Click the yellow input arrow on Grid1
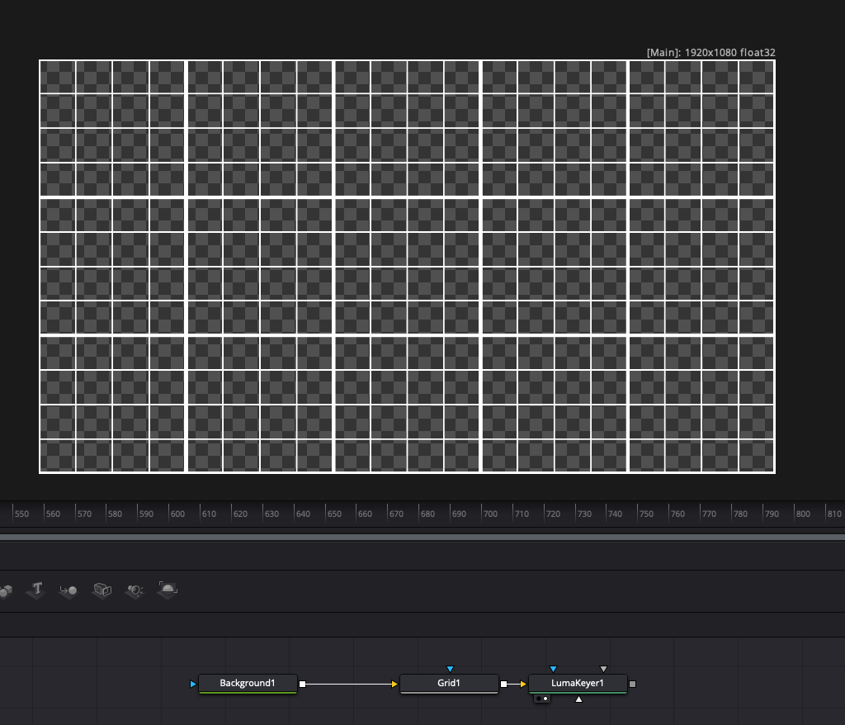This screenshot has height=725, width=845. point(394,684)
